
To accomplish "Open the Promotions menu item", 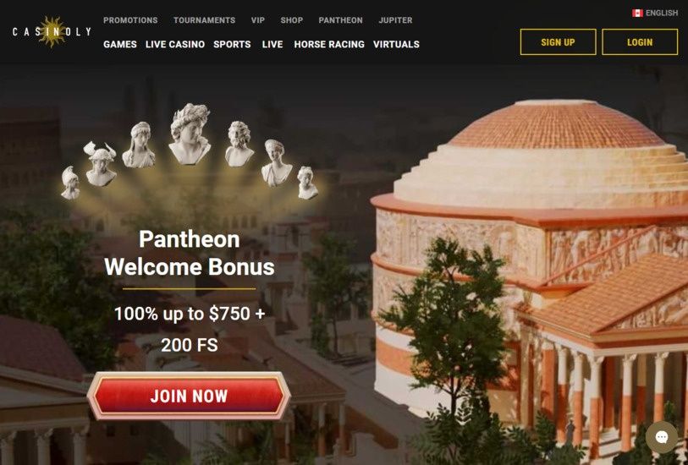I will 130,20.
